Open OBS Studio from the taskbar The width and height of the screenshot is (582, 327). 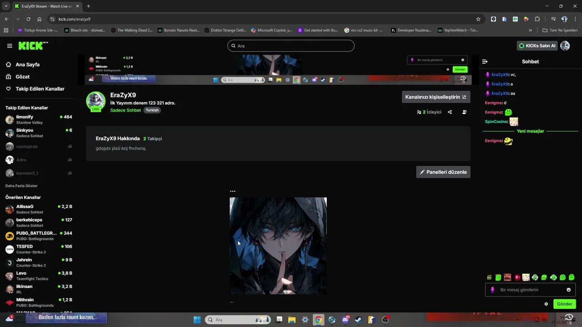385,320
